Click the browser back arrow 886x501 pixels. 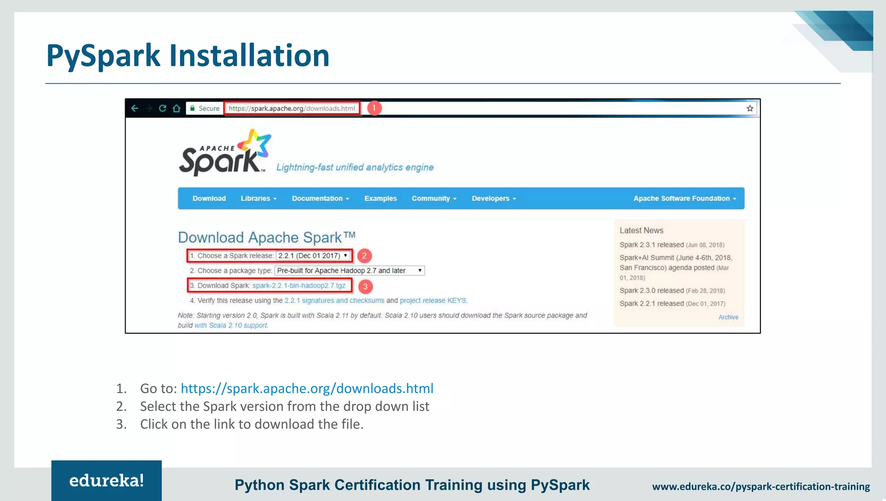tap(135, 108)
